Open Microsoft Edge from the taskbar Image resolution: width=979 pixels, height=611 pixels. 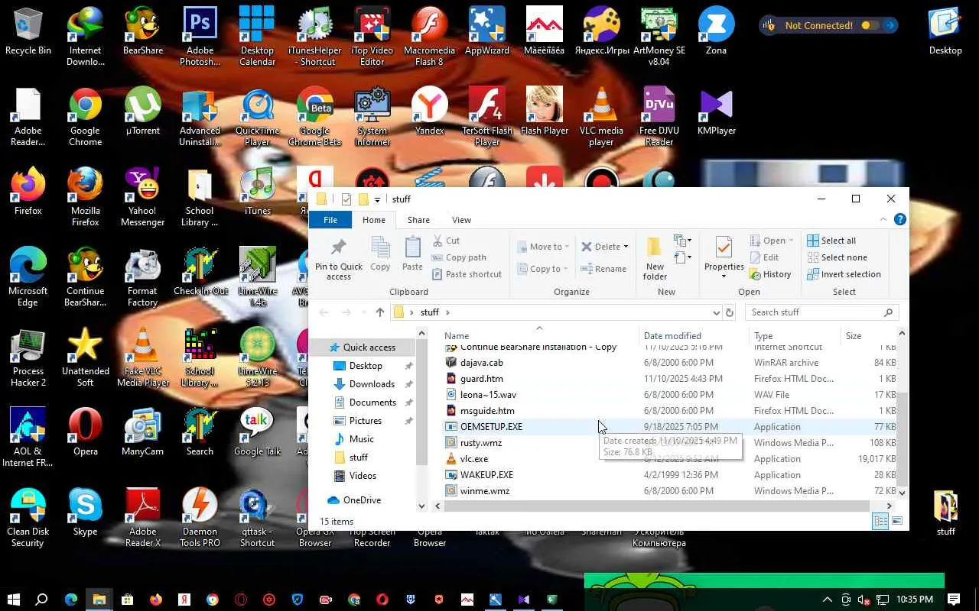70,600
